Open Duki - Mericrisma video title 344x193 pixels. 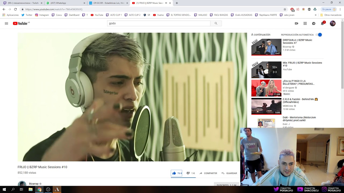click(x=299, y=119)
